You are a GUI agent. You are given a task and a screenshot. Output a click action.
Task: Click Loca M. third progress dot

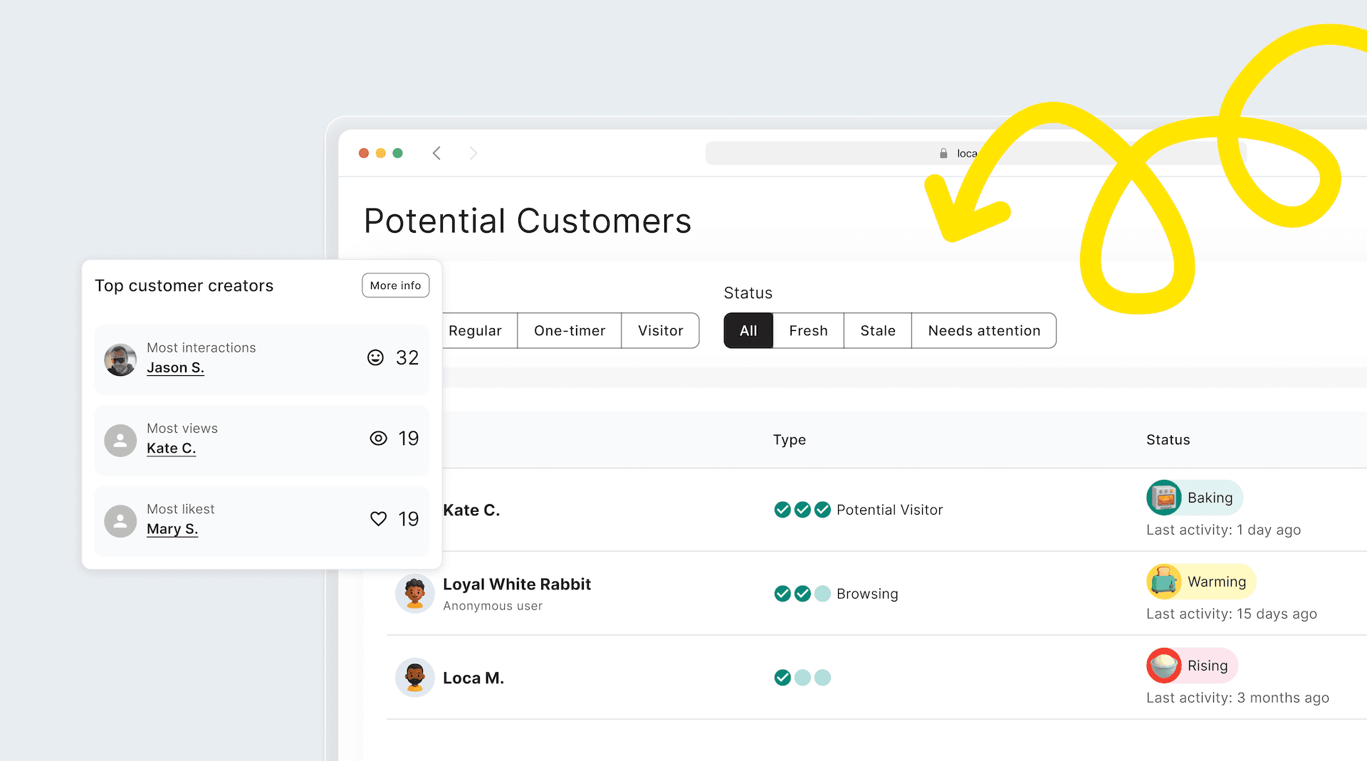click(822, 678)
